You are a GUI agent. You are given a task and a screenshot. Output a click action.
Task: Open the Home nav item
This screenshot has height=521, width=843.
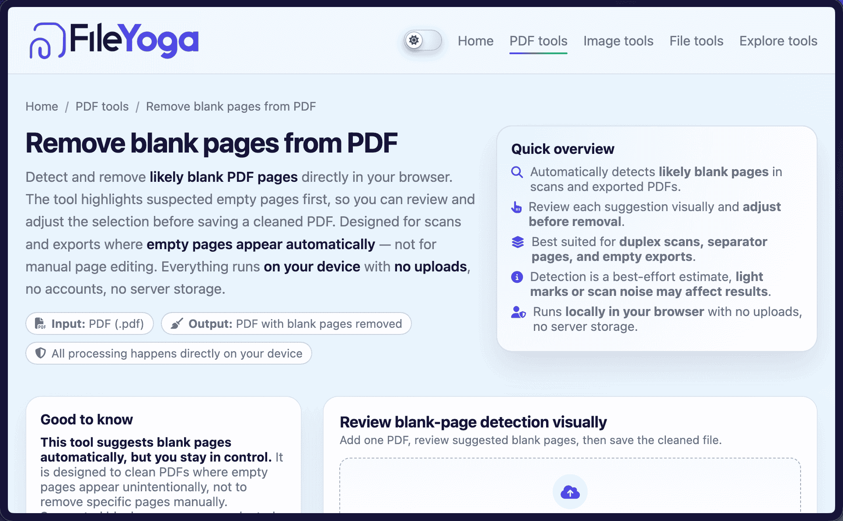point(475,41)
